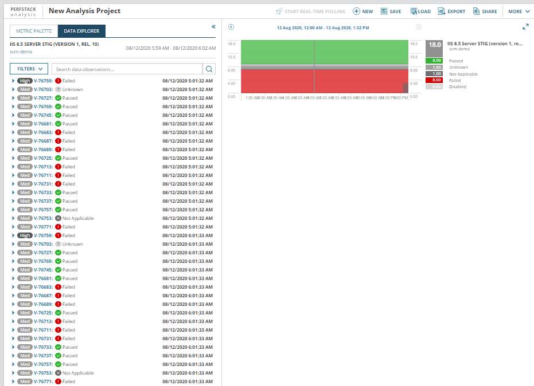Start real-time polling
Viewport: 534px width, 386px height.
click(x=311, y=10)
